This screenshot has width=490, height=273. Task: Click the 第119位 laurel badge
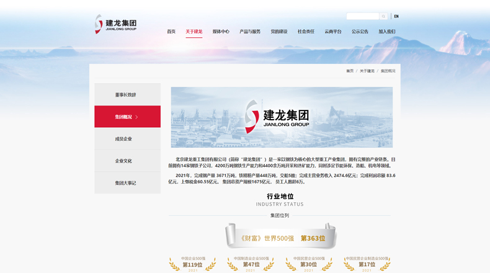coord(192,264)
